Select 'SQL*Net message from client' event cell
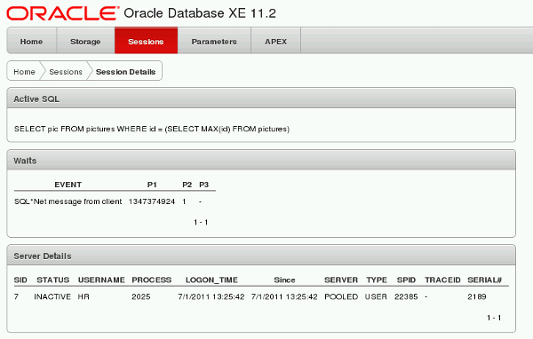The height and width of the screenshot is (339, 533). pos(68,201)
